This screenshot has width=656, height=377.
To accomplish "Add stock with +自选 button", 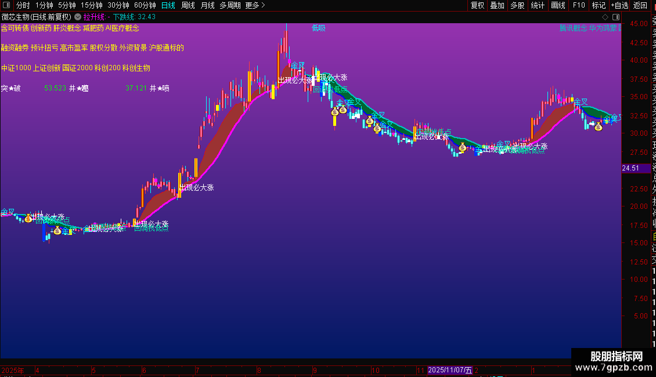I will pos(619,5).
